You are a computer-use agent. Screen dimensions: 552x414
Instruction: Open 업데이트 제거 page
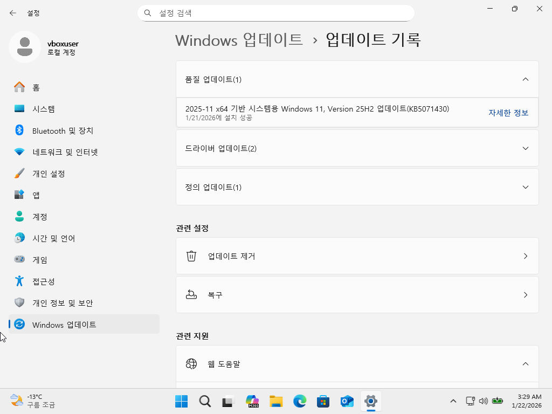[x=357, y=256]
